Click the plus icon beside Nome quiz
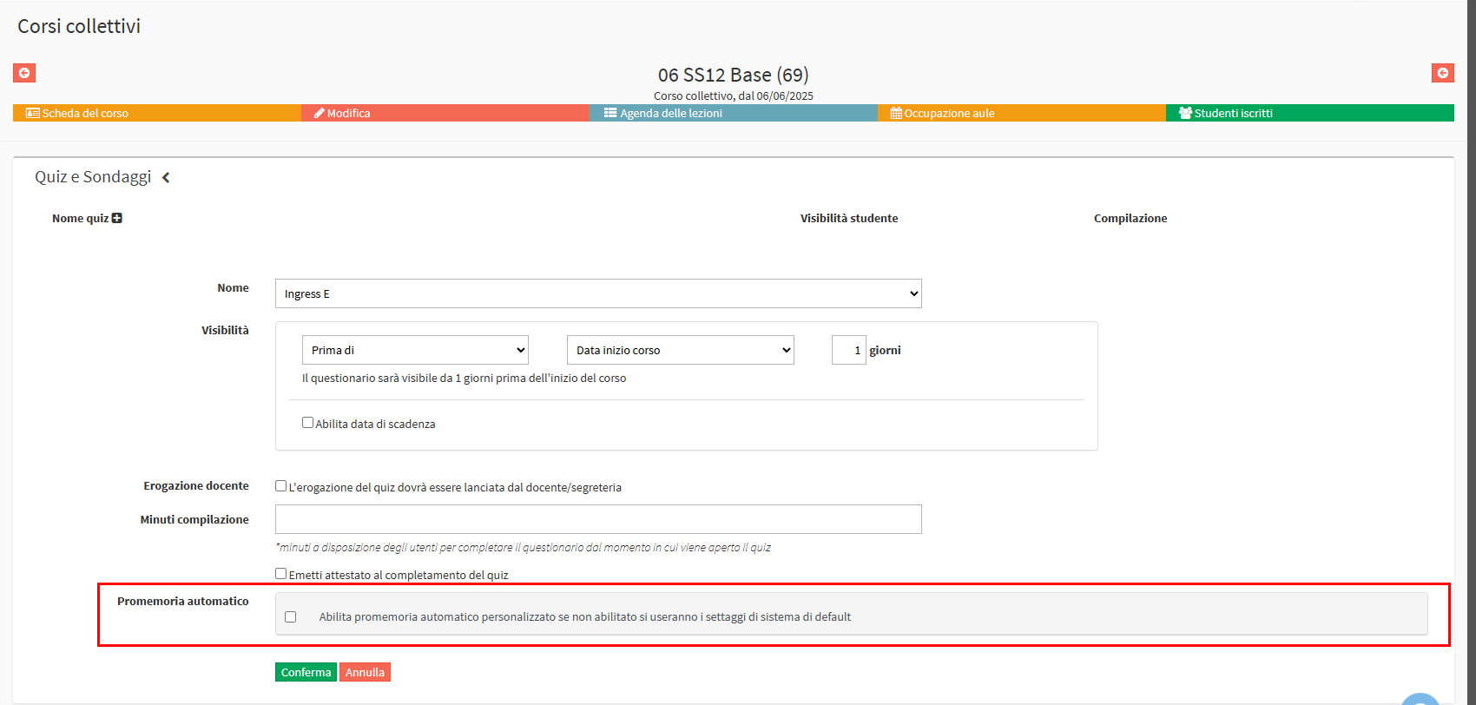The height and width of the screenshot is (705, 1476). pos(117,218)
